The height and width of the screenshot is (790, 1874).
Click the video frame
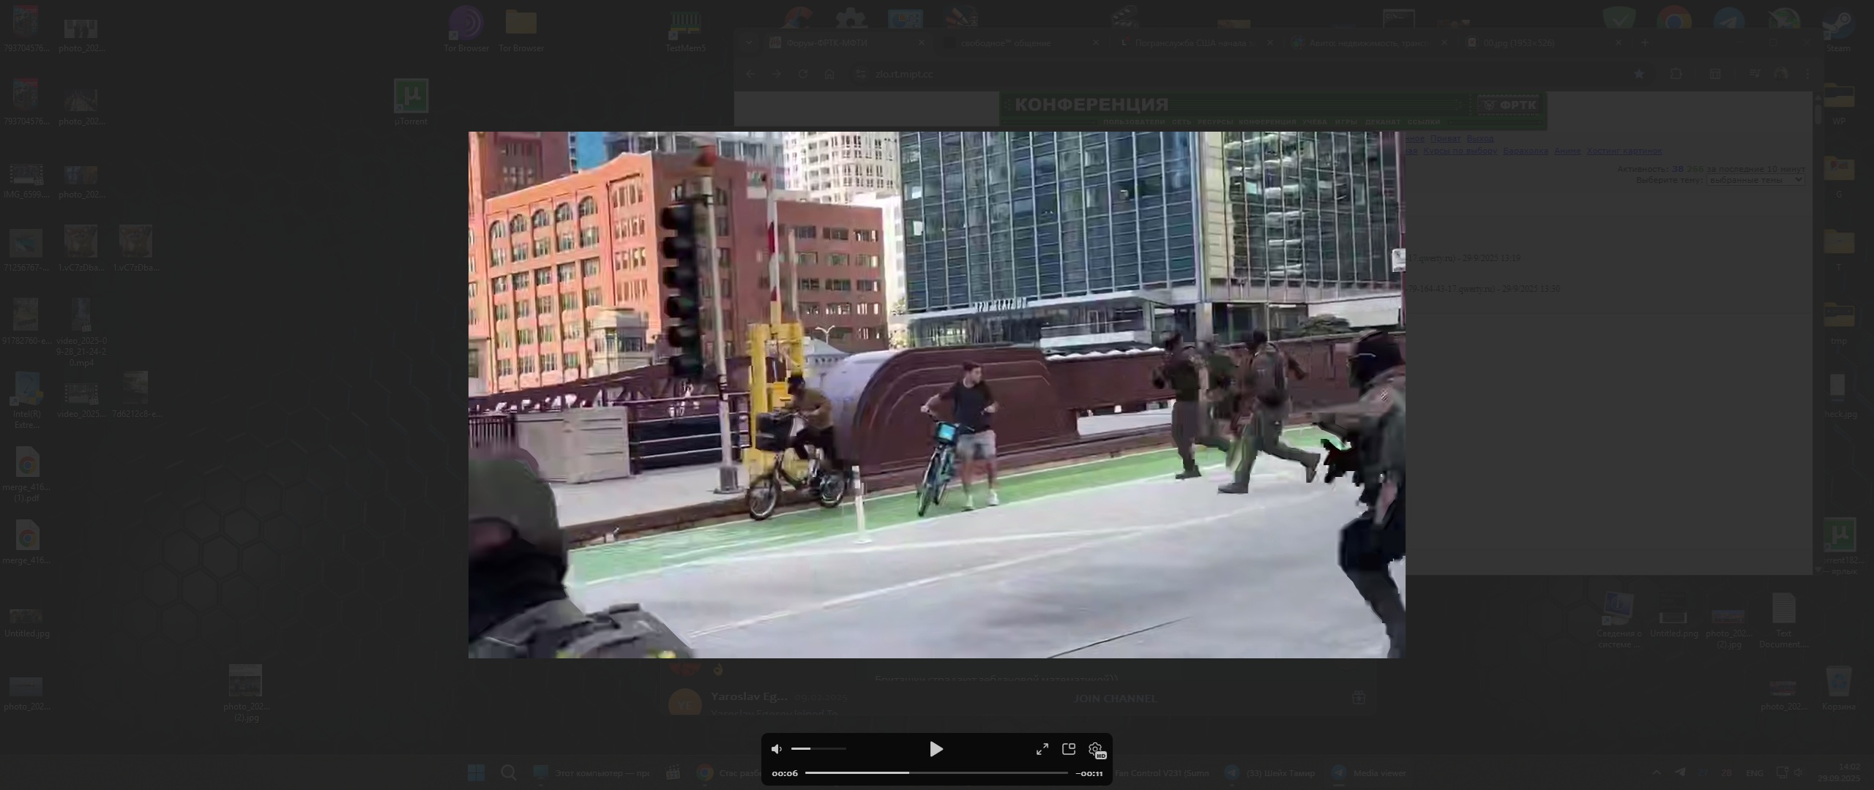(x=936, y=395)
